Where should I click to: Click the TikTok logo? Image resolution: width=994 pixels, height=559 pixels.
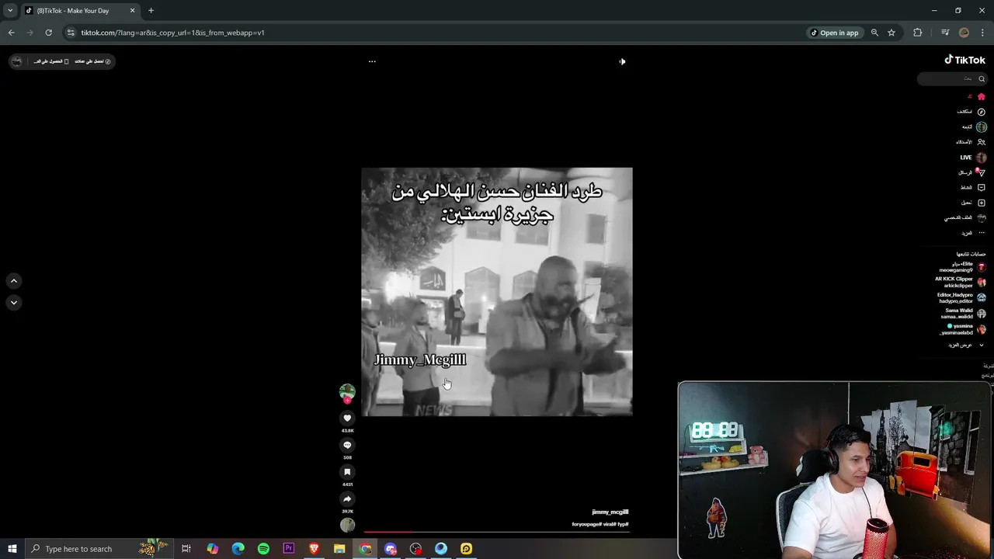pos(964,60)
